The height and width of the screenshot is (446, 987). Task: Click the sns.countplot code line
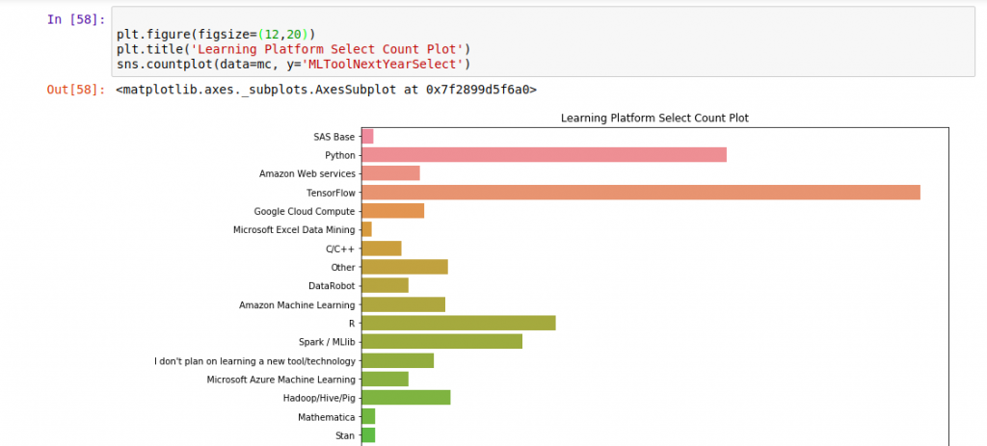(x=293, y=64)
